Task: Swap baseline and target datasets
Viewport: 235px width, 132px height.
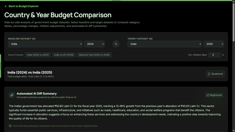Action: (x=116, y=44)
